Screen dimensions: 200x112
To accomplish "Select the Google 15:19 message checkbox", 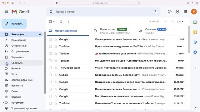I will 50,40.
